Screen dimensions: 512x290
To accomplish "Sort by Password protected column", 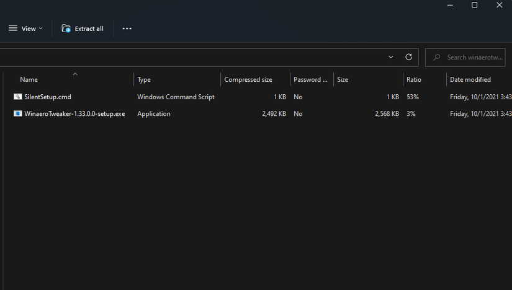I will [310, 79].
